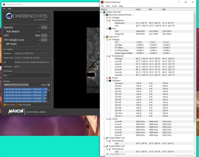This screenshot has width=199, height=157.
Task: Expand the mainboard Voltages node
Action: click(x=107, y=18)
